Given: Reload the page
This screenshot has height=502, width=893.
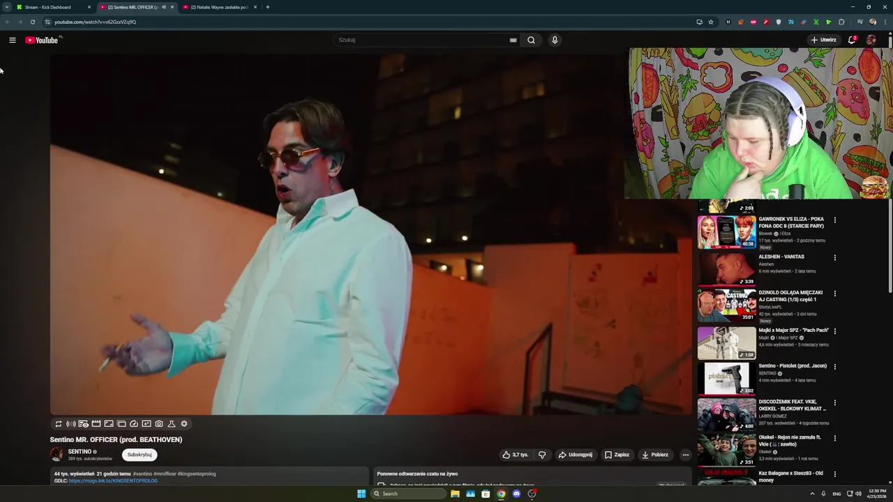Looking at the screenshot, I should pyautogui.click(x=32, y=22).
